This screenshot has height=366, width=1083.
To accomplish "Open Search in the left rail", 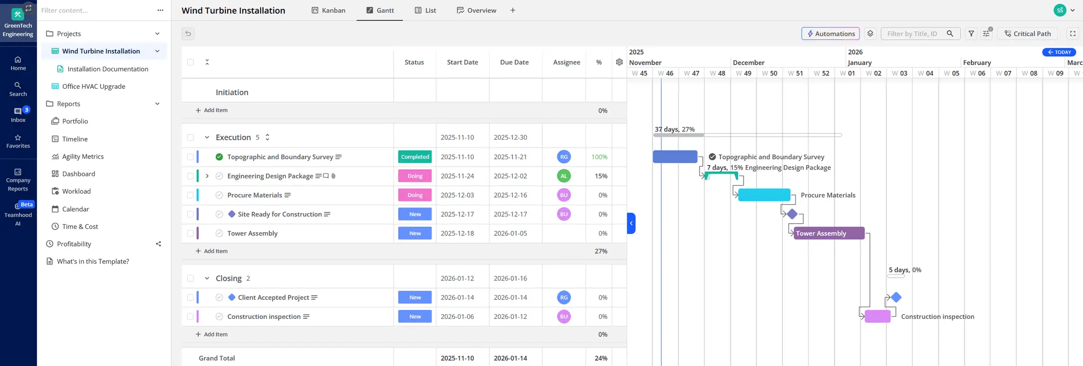I will click(x=18, y=89).
